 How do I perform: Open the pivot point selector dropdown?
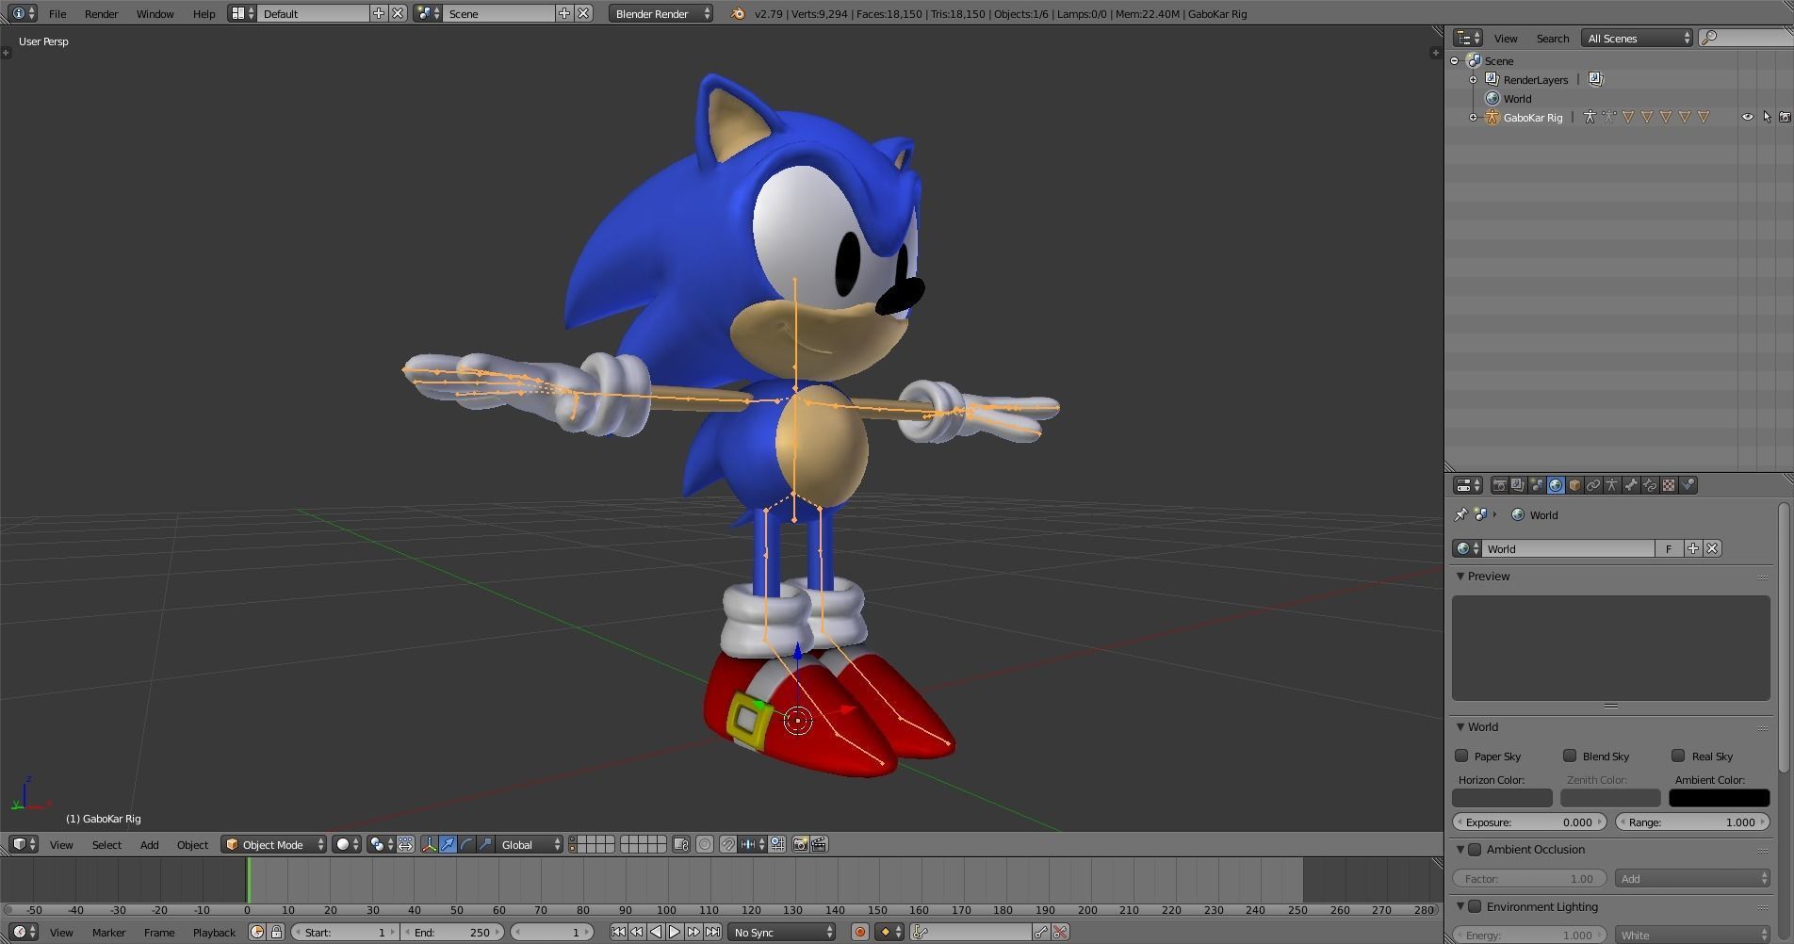click(381, 844)
